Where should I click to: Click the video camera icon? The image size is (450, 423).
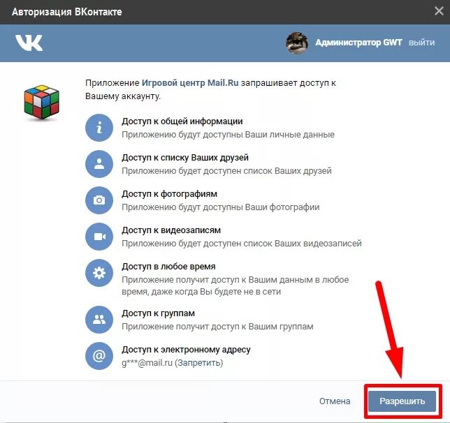99,237
